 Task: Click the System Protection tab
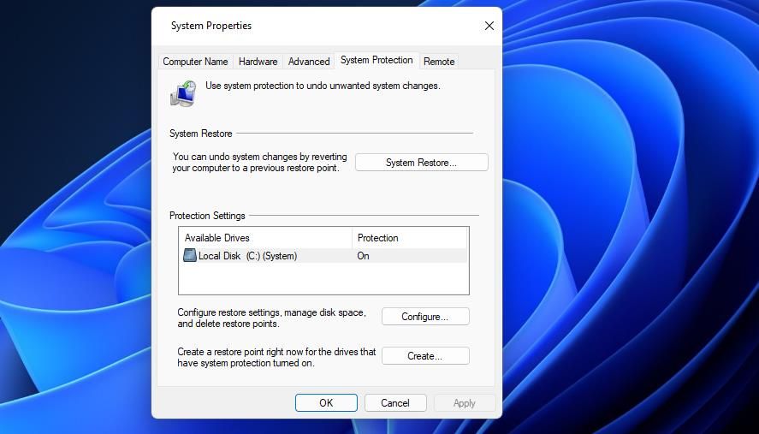tap(377, 60)
